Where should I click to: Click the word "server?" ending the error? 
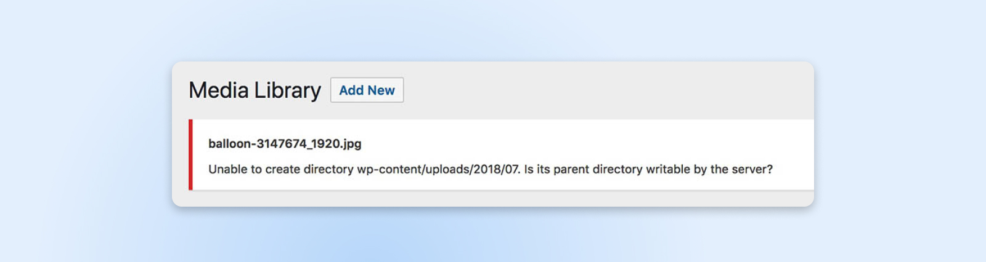(752, 169)
